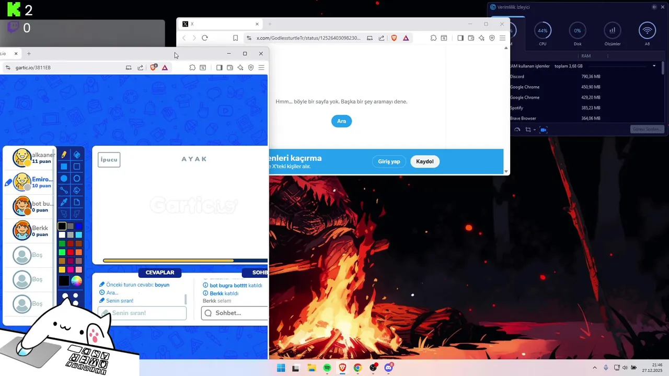The height and width of the screenshot is (376, 669).
Task: Expand RAM kullanan işlemler dropdown arrow
Action: point(654,66)
